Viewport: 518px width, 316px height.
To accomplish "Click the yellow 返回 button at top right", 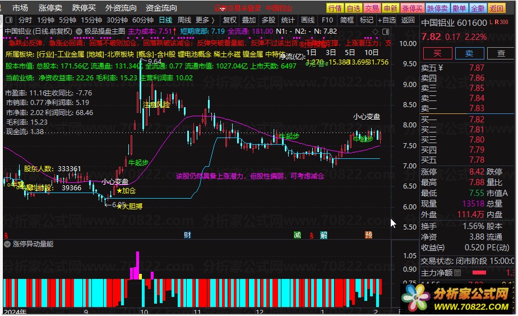I will tap(496, 8).
